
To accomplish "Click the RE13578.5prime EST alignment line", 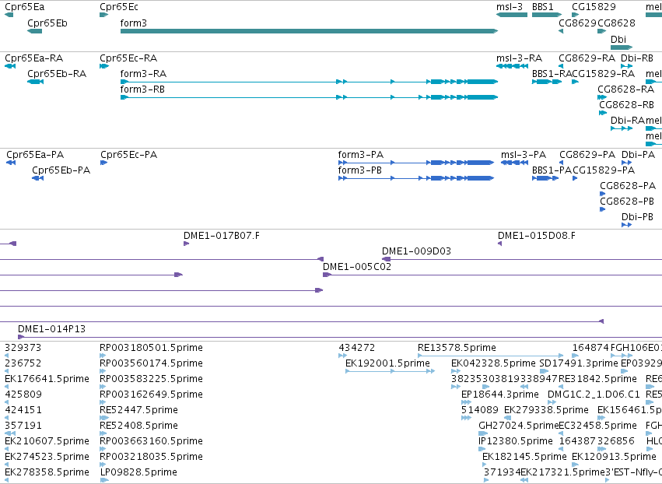I will point(491,356).
